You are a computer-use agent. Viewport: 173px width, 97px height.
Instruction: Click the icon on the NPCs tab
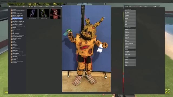(29, 6)
